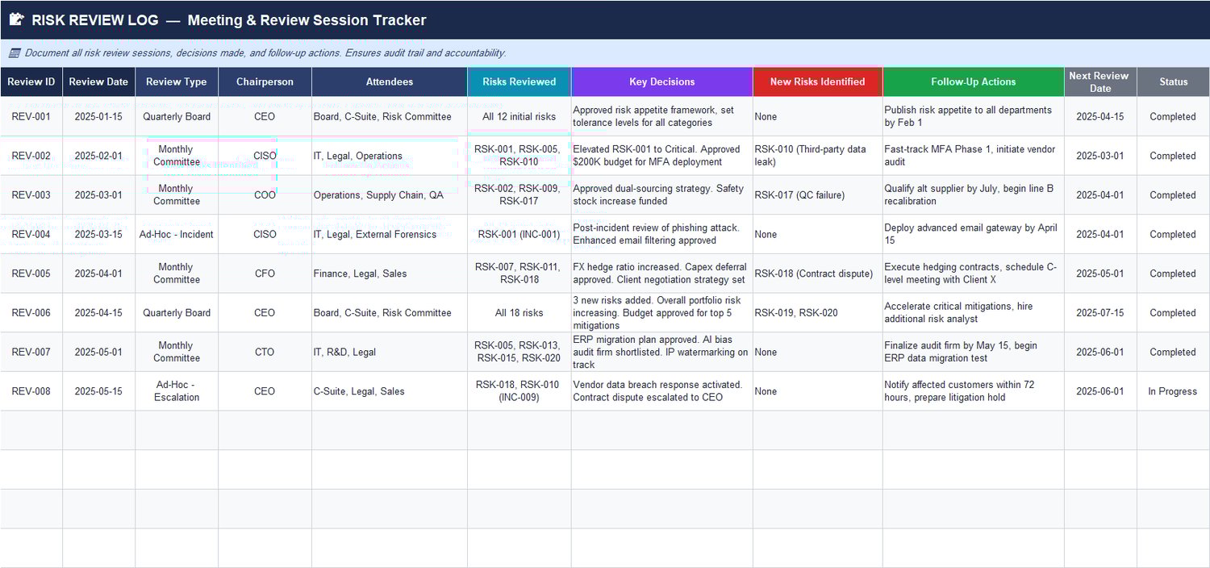The width and height of the screenshot is (1210, 568).
Task: Click the Status column header
Action: click(1173, 81)
